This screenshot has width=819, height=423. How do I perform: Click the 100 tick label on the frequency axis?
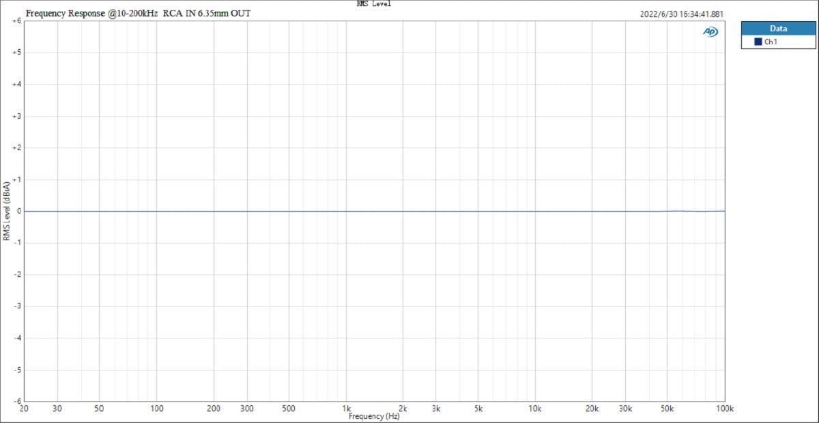click(x=156, y=409)
